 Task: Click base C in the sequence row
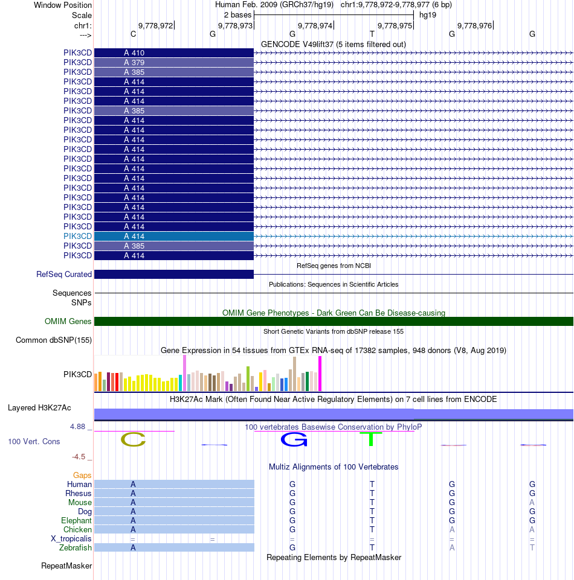click(134, 34)
